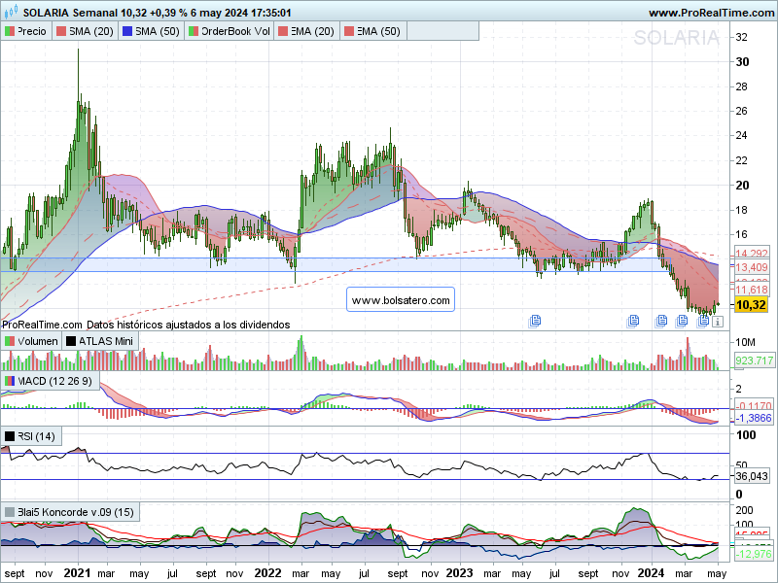Click the 100 level on RSI axis
This screenshot has height=583, width=778.
746,435
